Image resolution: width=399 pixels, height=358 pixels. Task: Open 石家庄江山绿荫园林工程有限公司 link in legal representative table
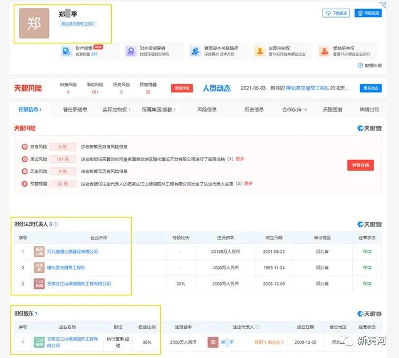(x=79, y=284)
